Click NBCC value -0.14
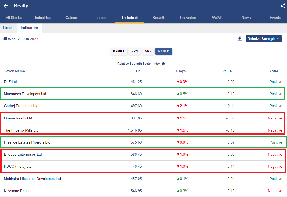This screenshot has width=287, height=197. [x=230, y=166]
